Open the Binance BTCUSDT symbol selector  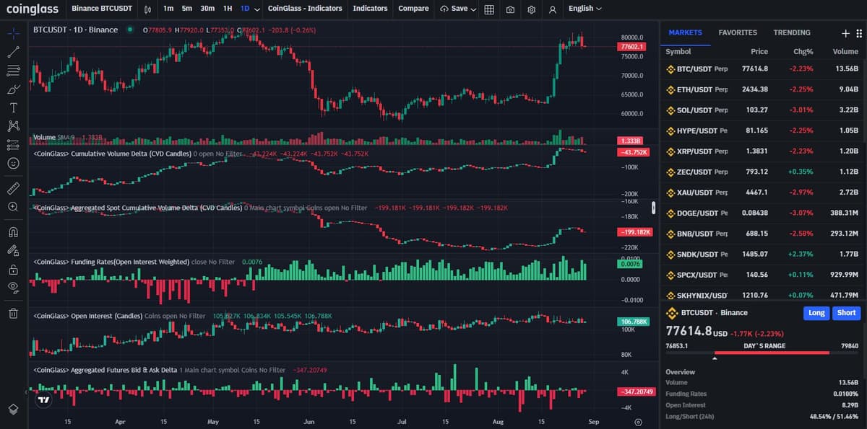point(101,9)
